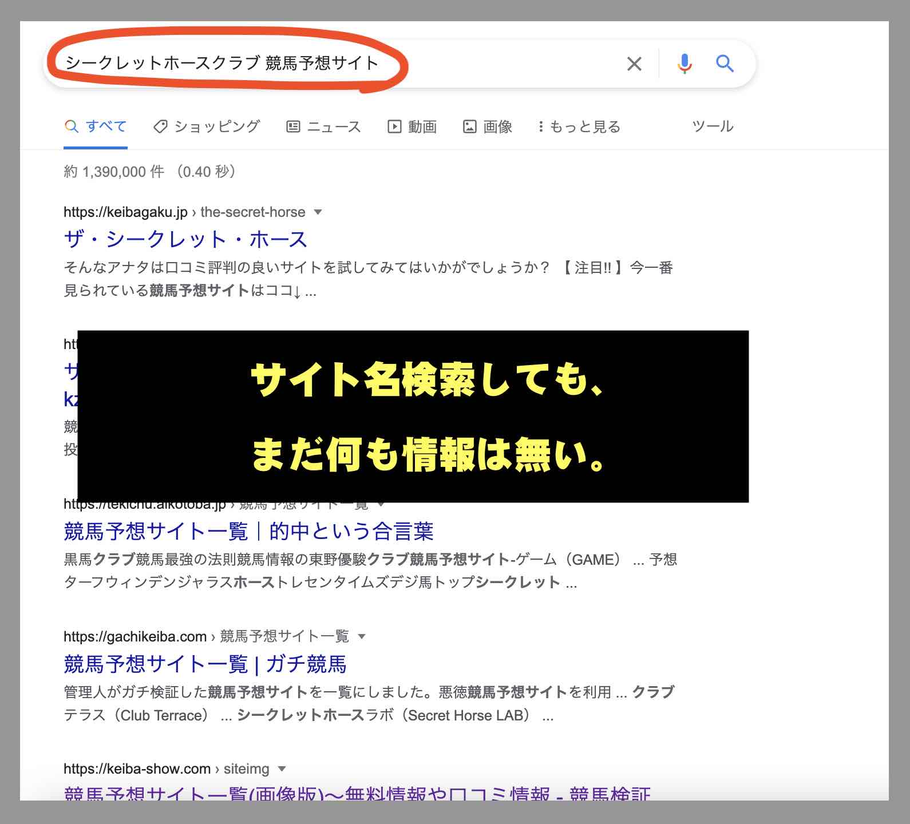This screenshot has height=824, width=910.
Task: Clear the search query with the X icon
Action: click(634, 64)
